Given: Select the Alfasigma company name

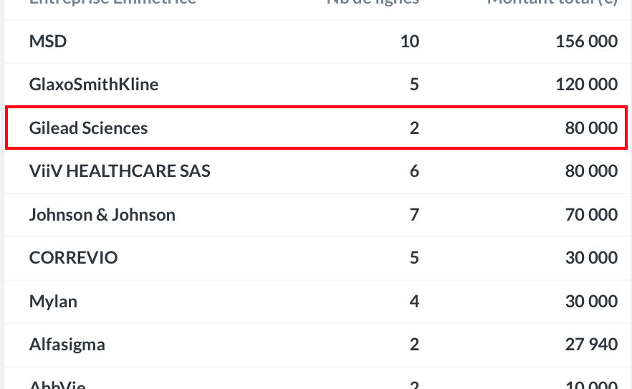Looking at the screenshot, I should point(67,345).
